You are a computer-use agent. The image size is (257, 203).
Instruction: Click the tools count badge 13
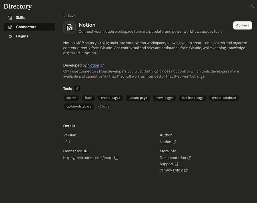(77, 89)
